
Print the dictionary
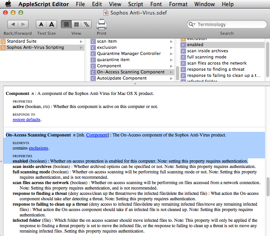click(102, 25)
